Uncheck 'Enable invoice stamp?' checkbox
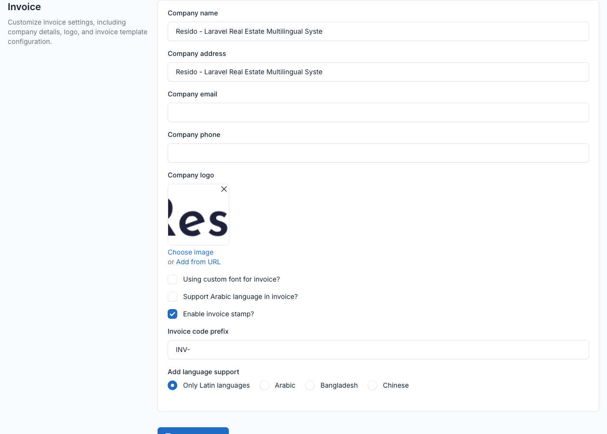 pyautogui.click(x=172, y=314)
